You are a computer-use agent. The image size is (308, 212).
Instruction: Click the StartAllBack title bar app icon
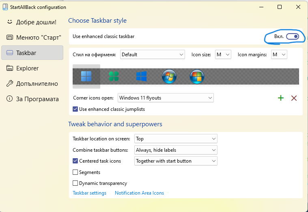pos(5,7)
